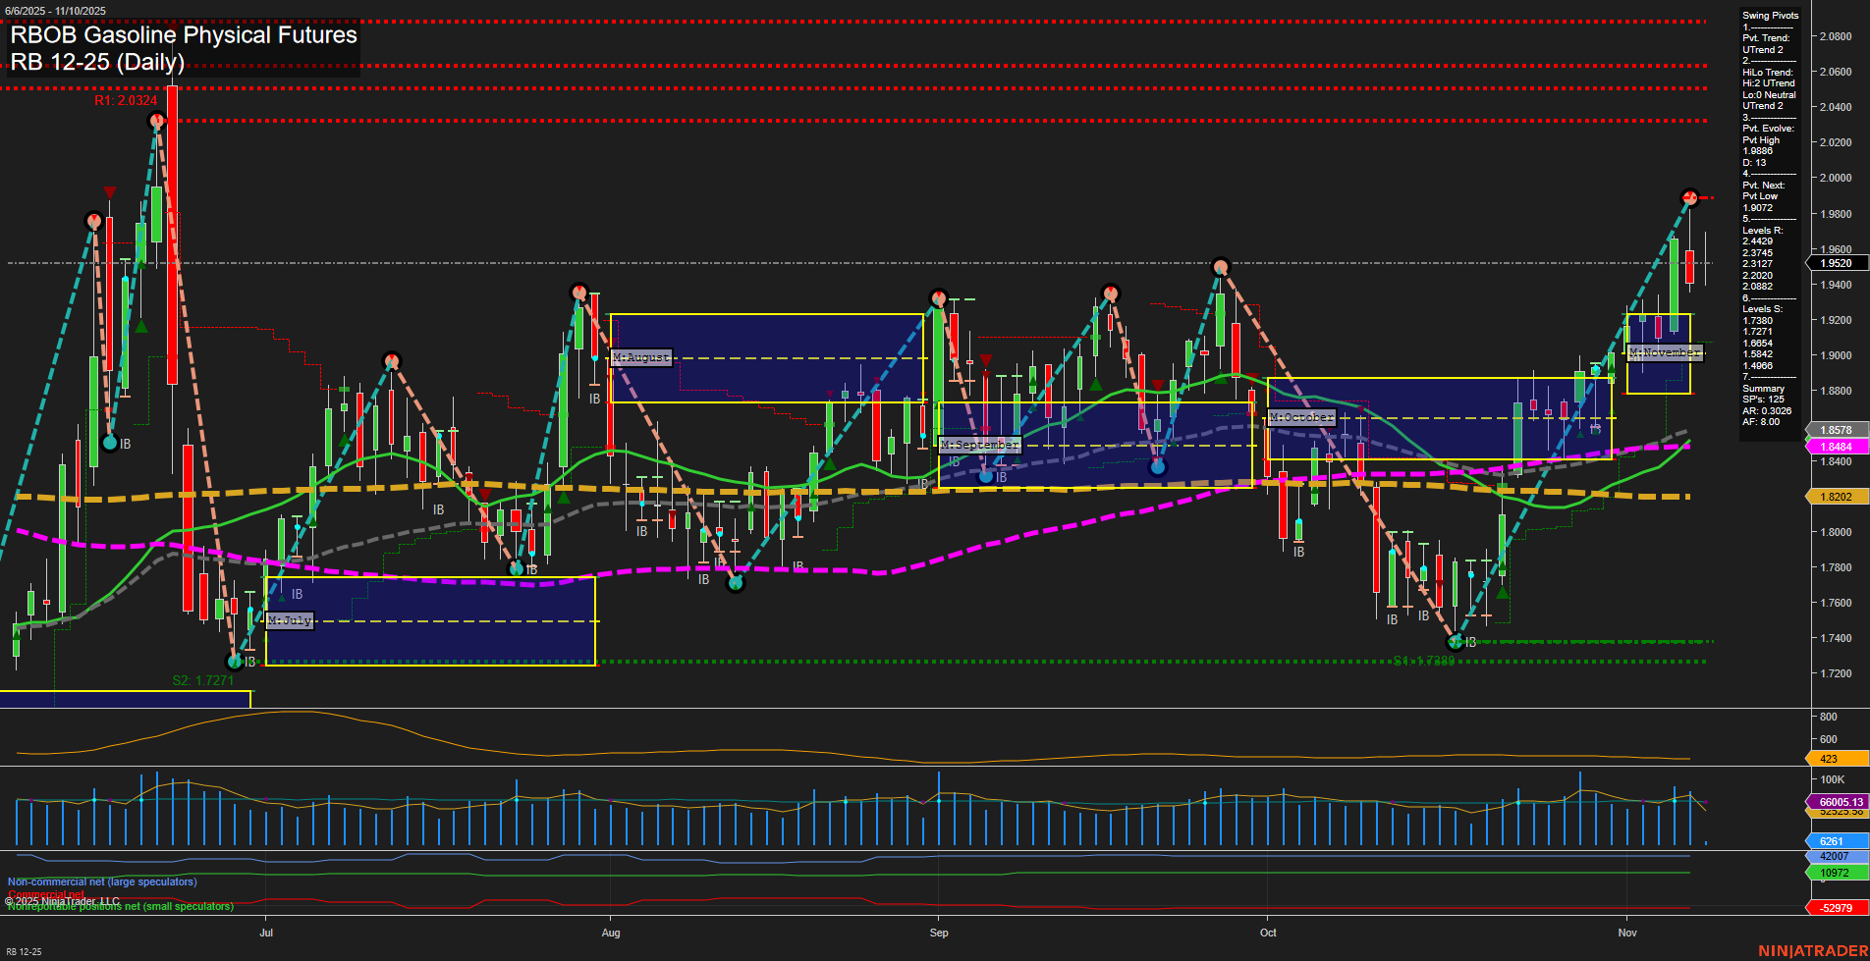Click the swing pivot circle at the June high
Screen dimensions: 1870x961
tap(157, 120)
